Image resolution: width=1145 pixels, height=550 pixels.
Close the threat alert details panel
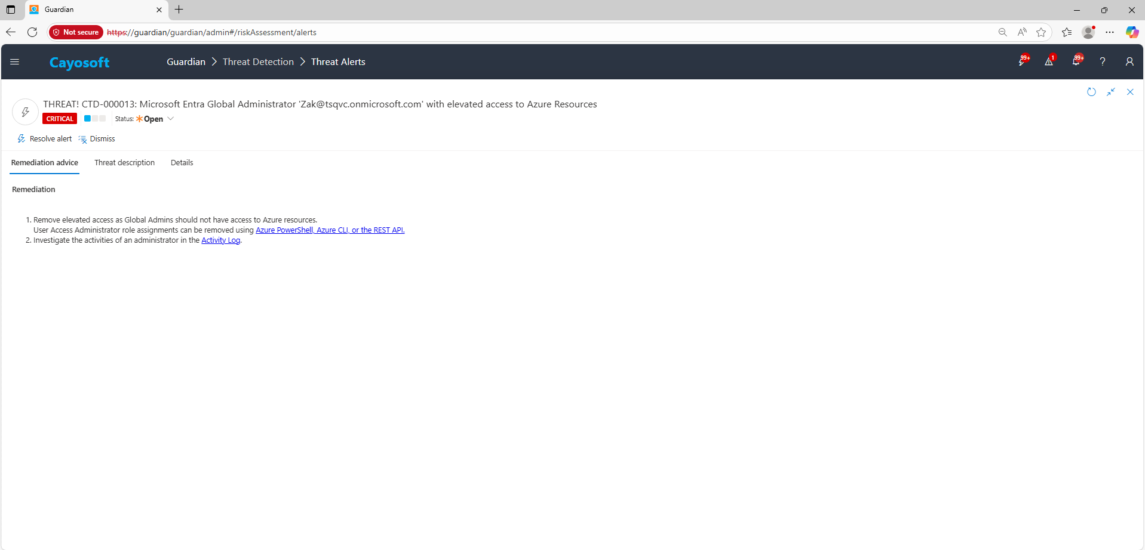pos(1130,92)
